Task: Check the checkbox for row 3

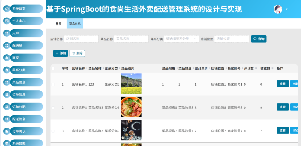Action: coord(53,131)
